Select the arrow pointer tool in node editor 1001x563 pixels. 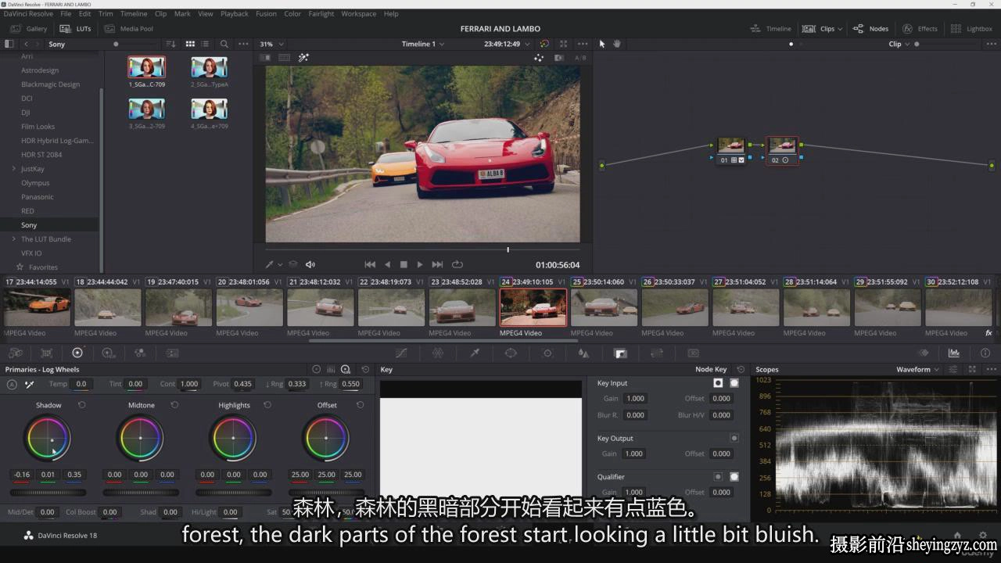click(x=602, y=44)
